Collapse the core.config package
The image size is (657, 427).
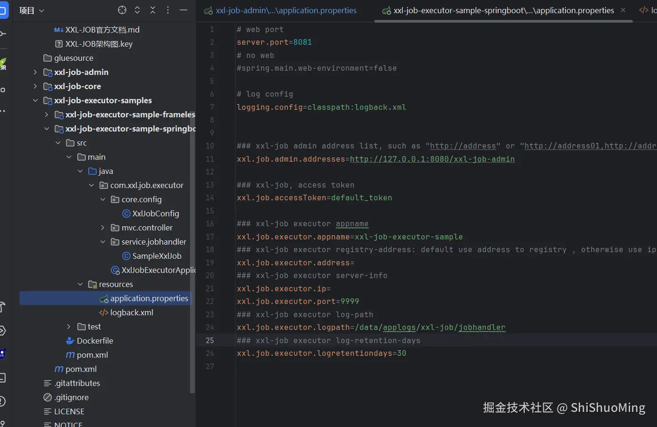pyautogui.click(x=103, y=199)
